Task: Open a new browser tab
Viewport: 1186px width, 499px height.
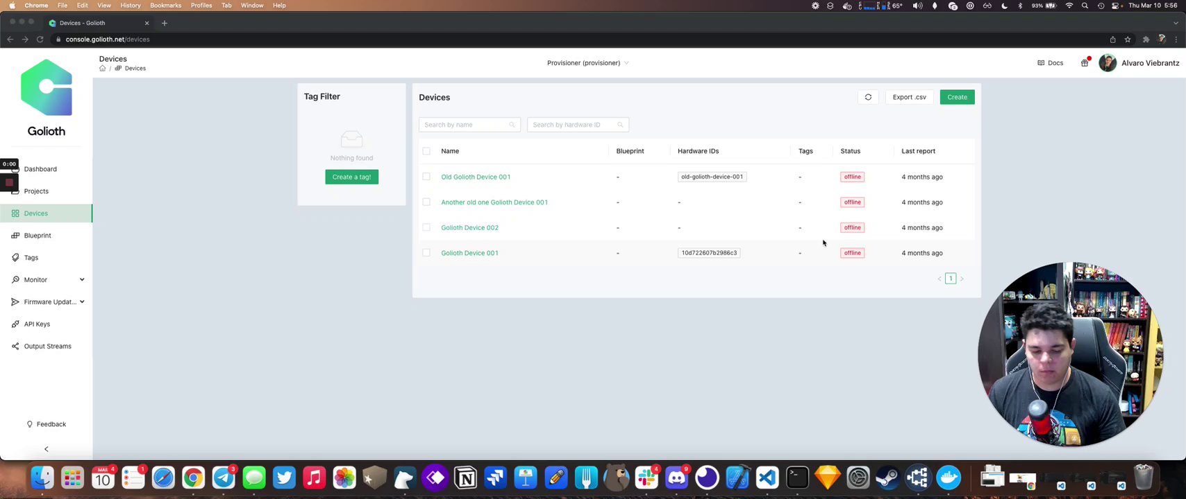Action: (165, 23)
